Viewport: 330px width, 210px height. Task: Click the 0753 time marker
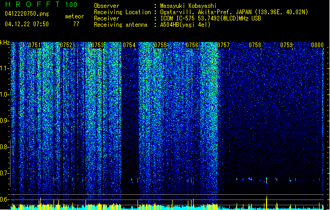click(98, 45)
